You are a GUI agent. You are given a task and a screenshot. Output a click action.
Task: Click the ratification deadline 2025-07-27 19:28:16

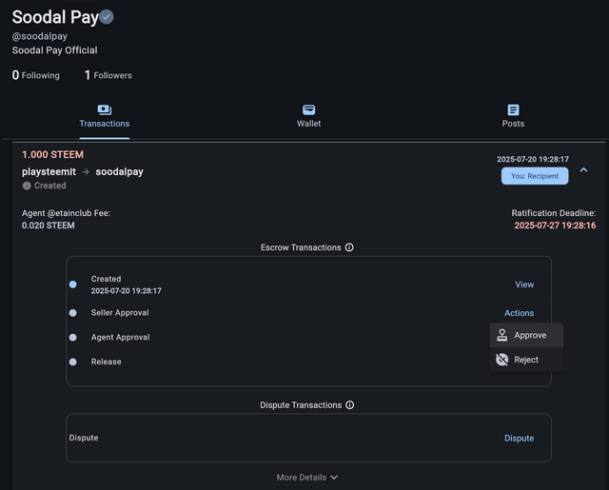555,225
